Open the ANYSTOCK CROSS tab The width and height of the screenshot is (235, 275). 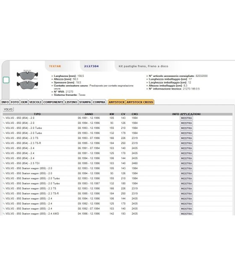coord(140,102)
